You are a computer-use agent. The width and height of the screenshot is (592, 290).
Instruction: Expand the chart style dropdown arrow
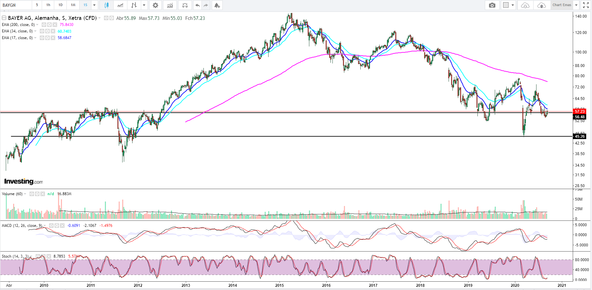pos(144,5)
